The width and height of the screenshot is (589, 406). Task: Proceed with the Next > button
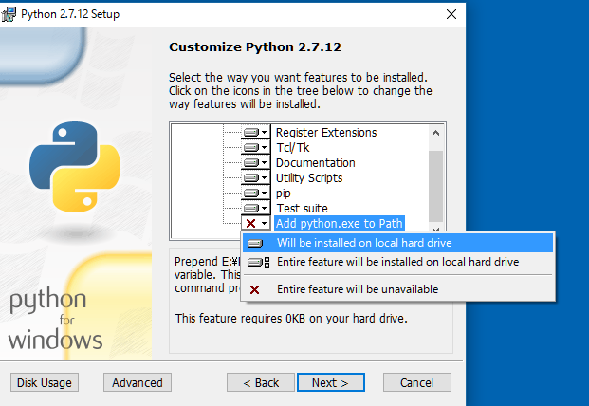click(331, 382)
